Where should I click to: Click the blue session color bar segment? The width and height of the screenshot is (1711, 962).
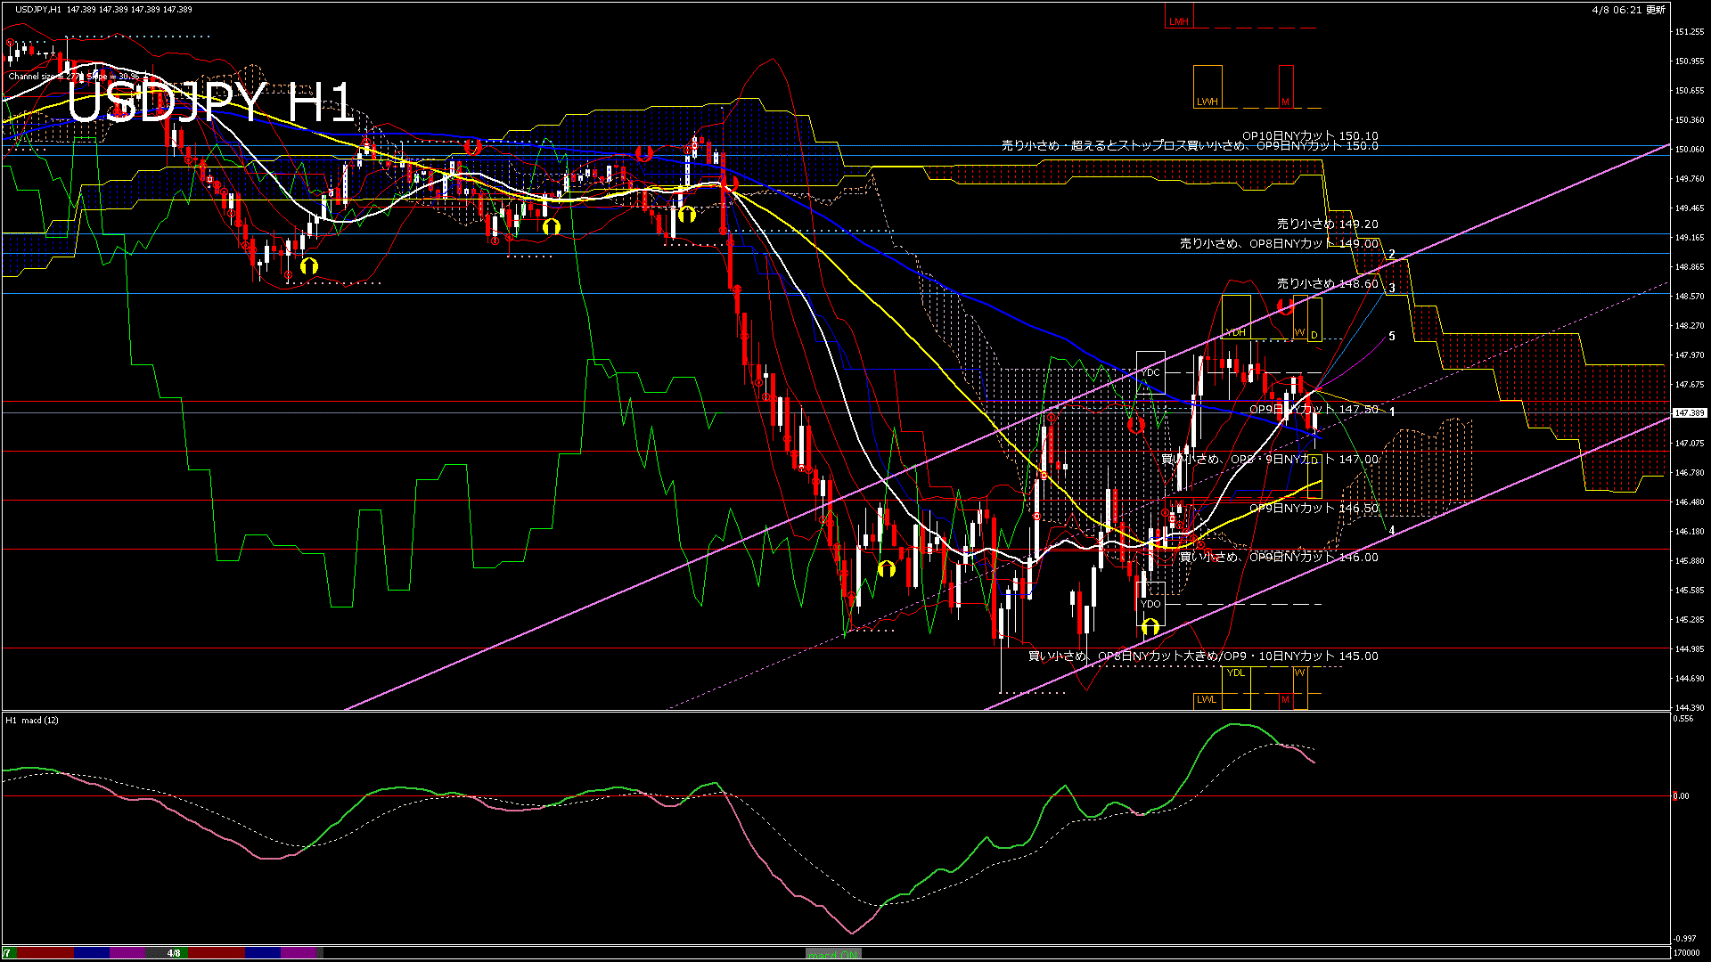(91, 953)
